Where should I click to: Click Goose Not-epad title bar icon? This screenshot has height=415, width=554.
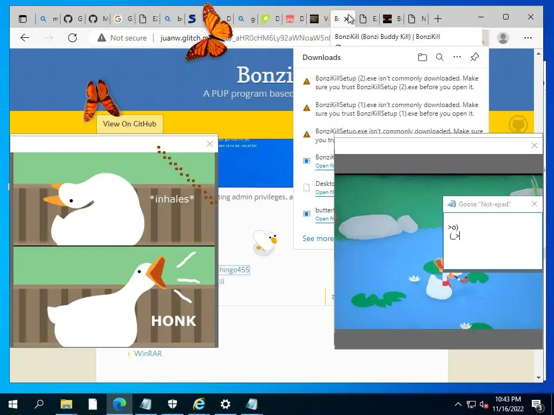pyautogui.click(x=451, y=204)
